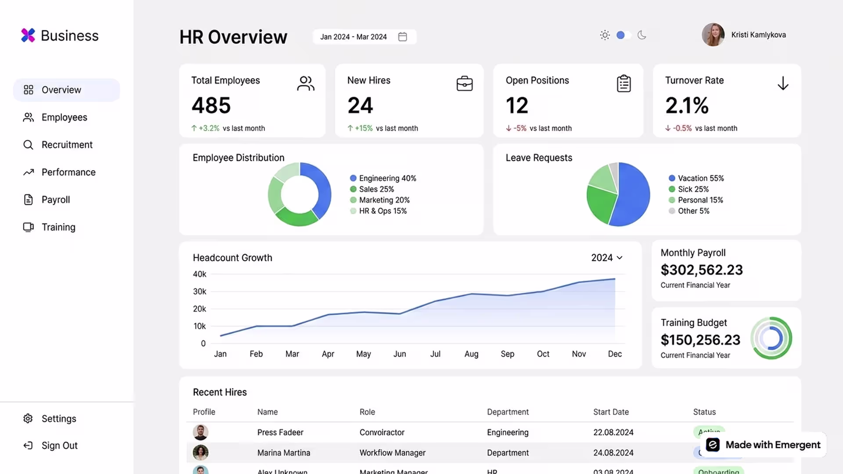Click the Turnover Rate down-arrow icon

click(x=783, y=83)
